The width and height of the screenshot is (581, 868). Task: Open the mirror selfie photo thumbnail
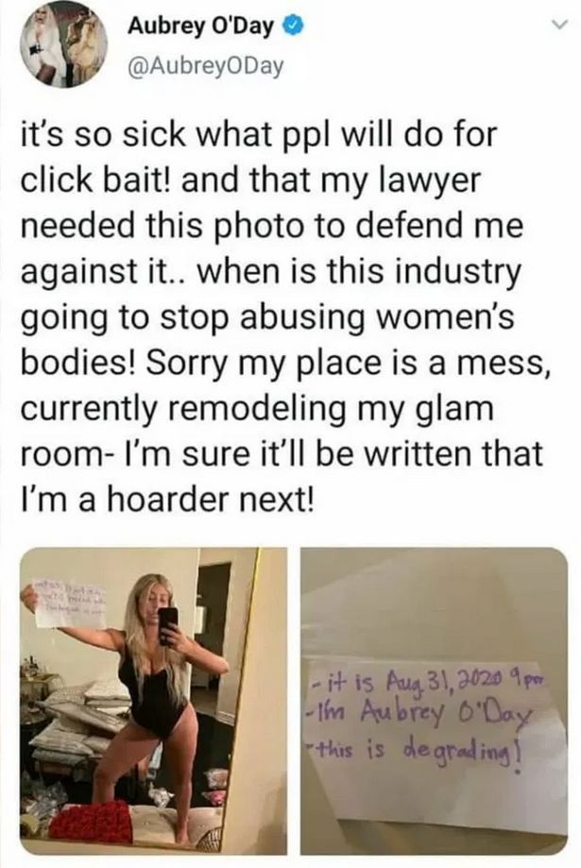[153, 701]
